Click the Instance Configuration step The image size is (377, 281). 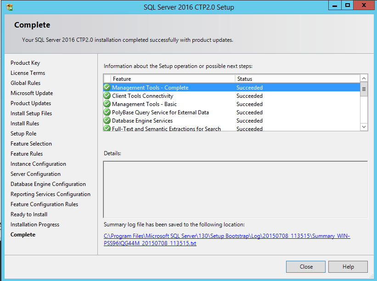pos(38,164)
